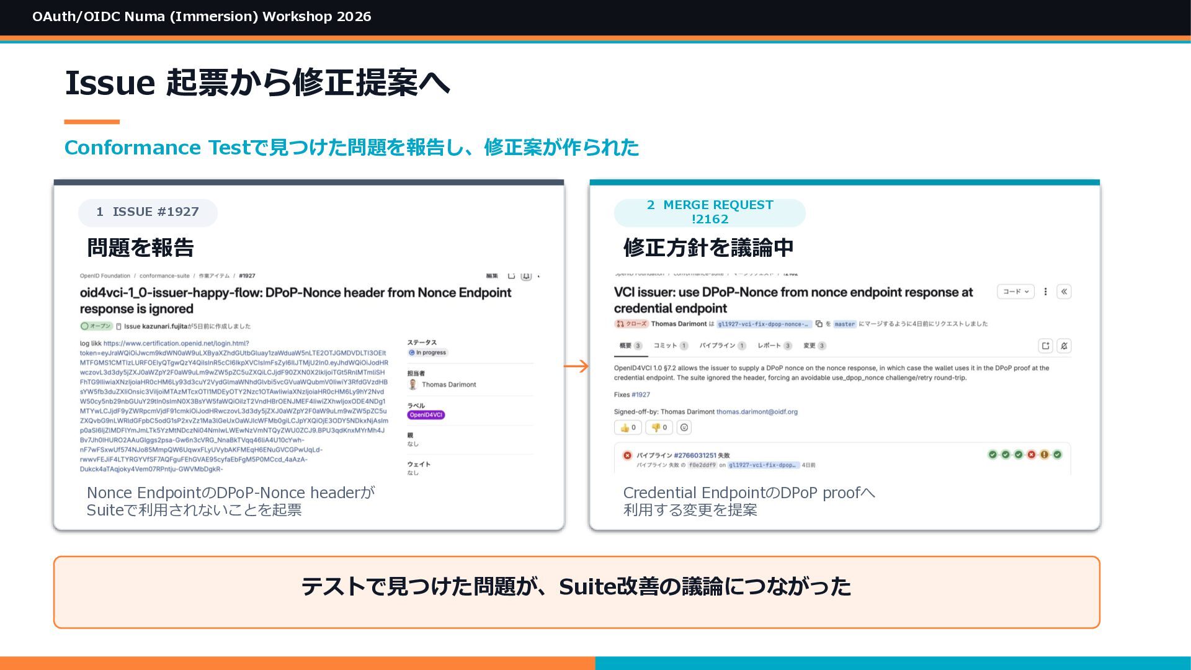Click the slide heading 'Issue 起票から修正提案へ'

pos(257,83)
